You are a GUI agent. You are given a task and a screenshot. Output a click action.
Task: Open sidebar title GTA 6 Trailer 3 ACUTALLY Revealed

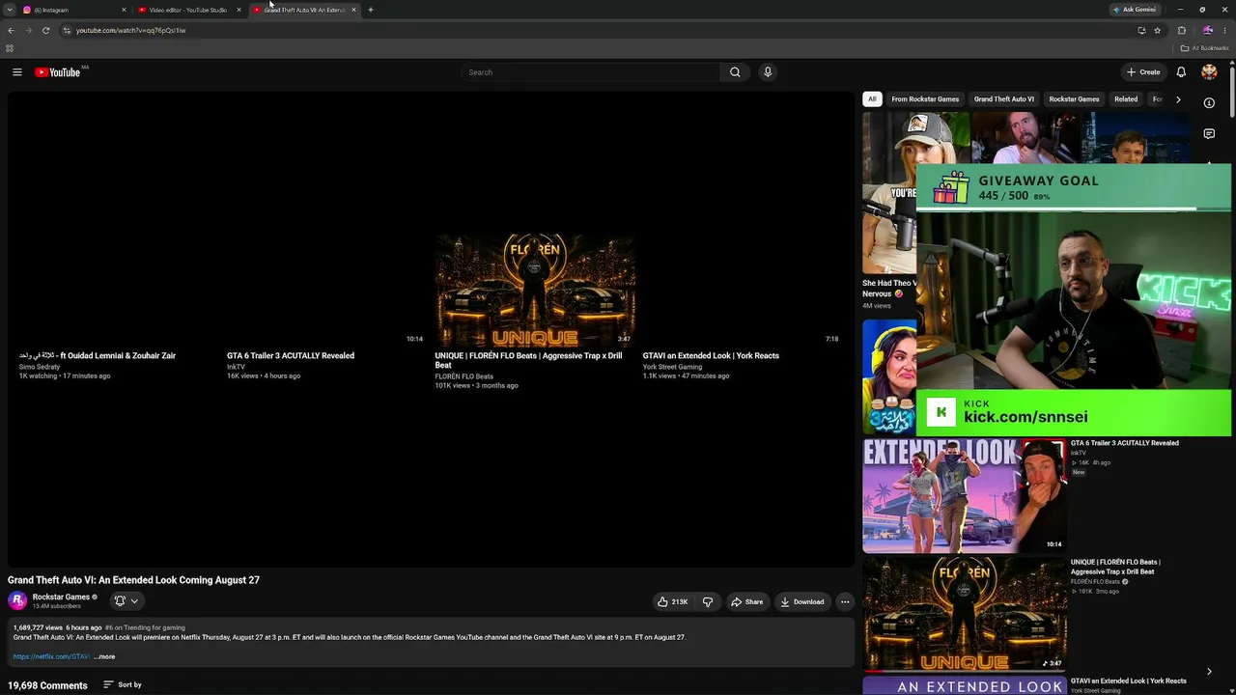(x=1125, y=443)
